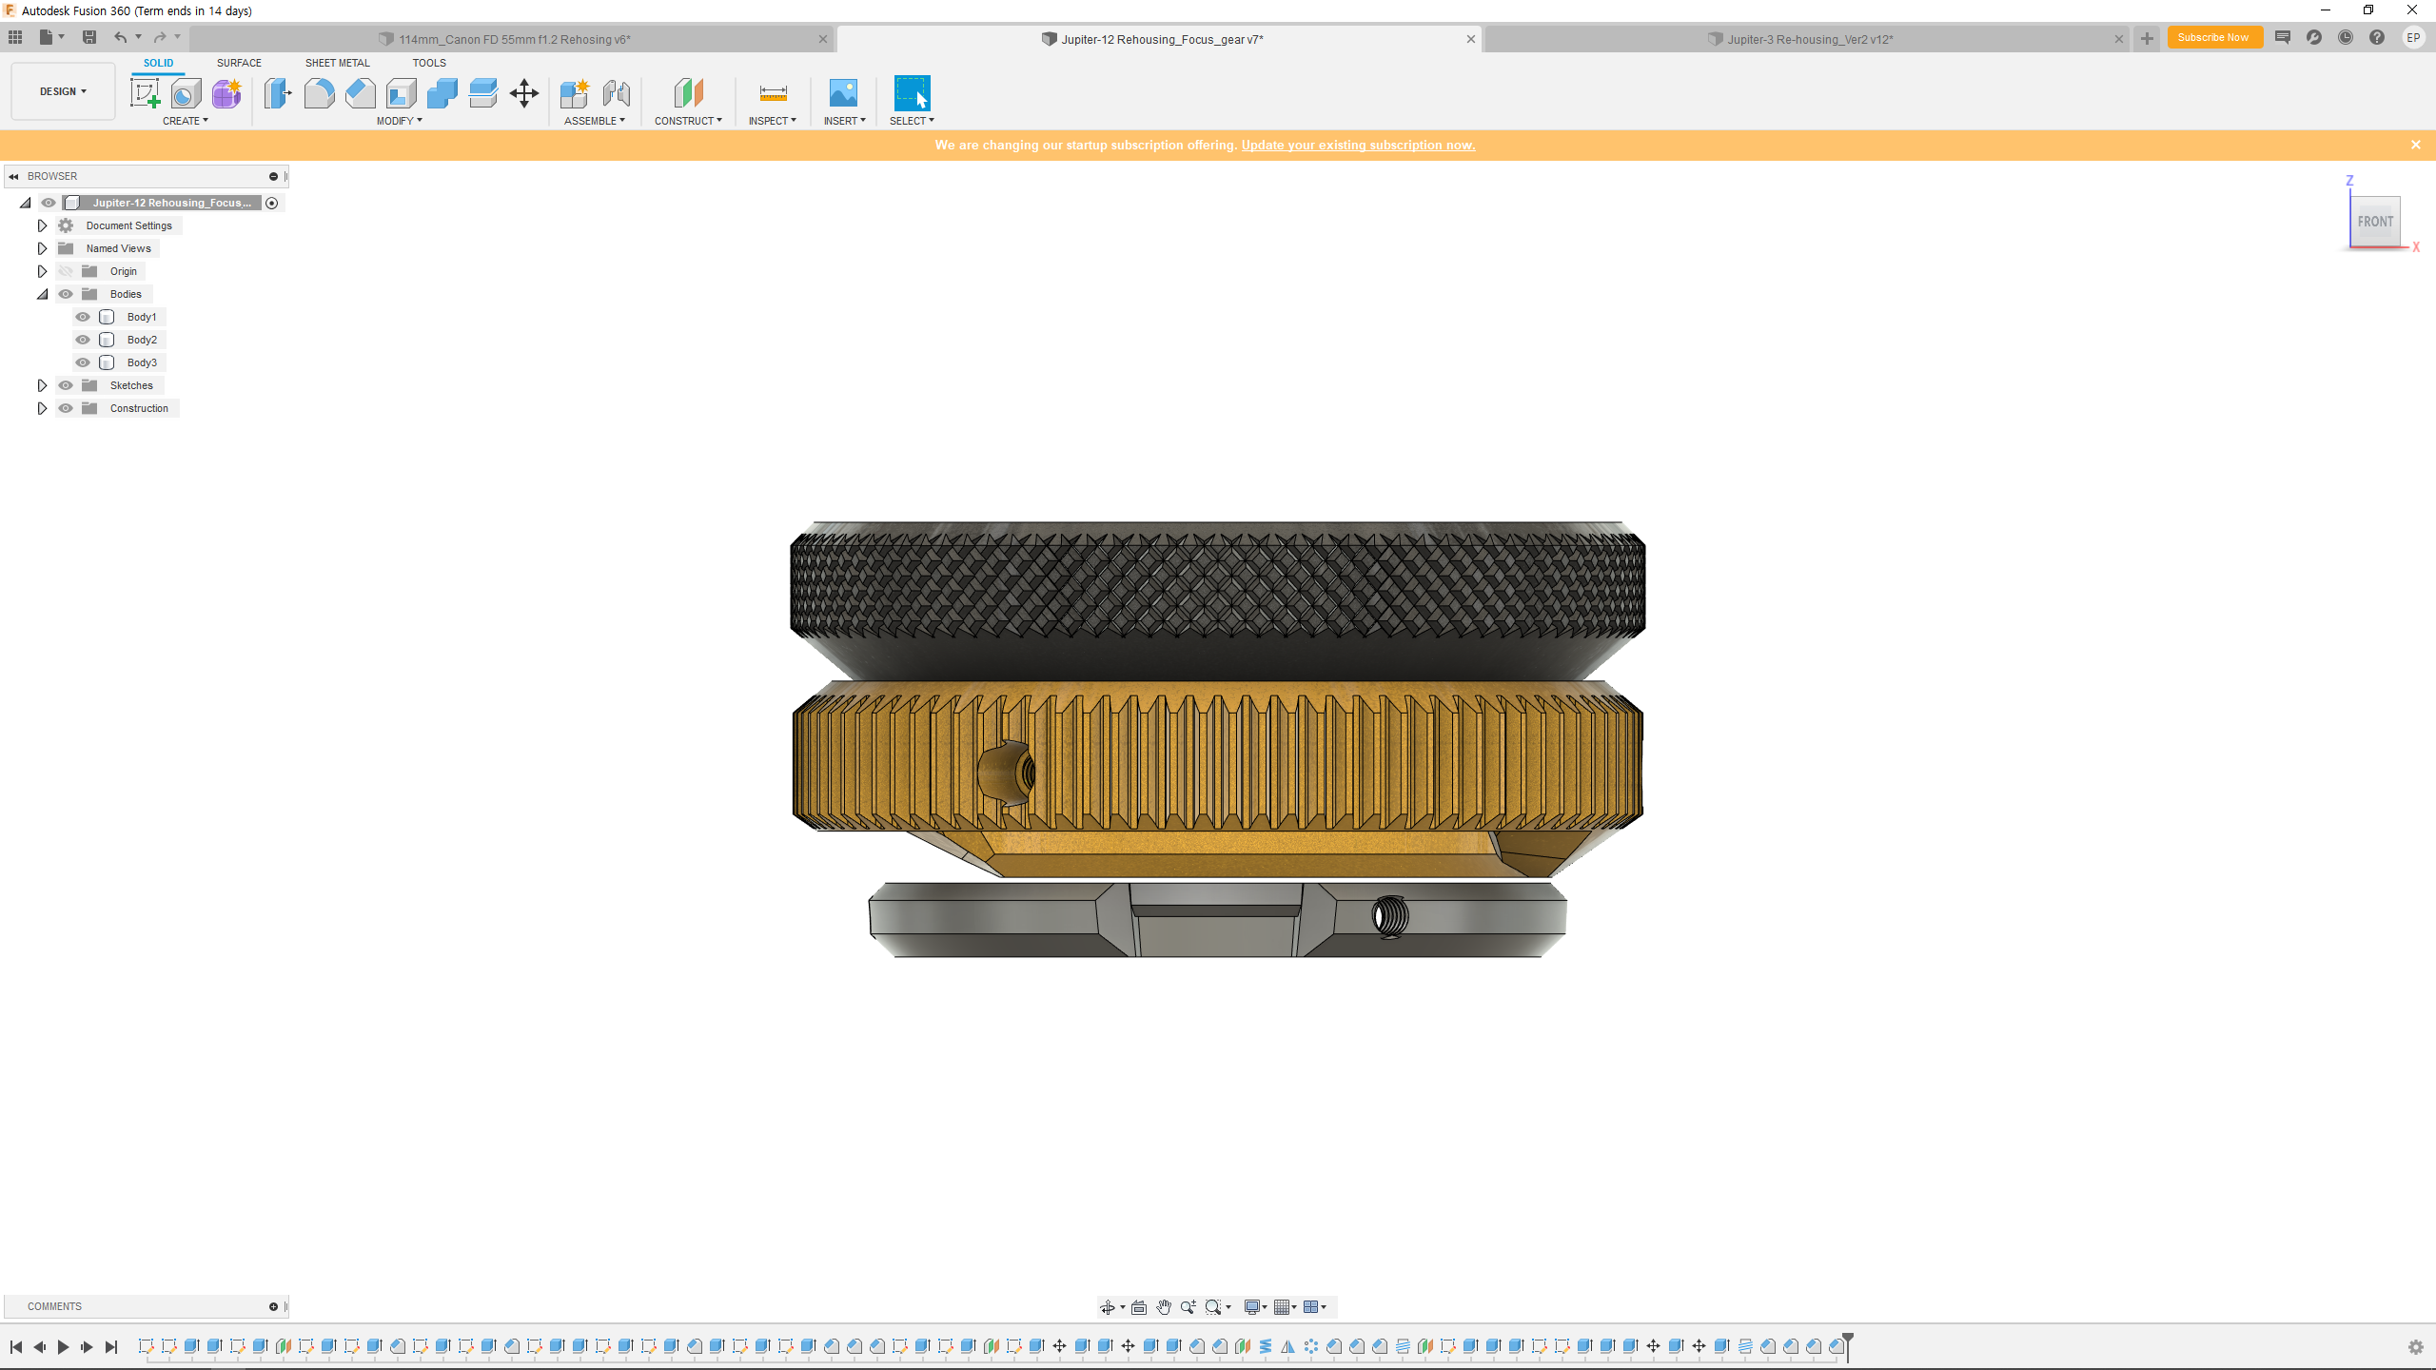
Task: Expand the Named Views folder
Action: 42,248
